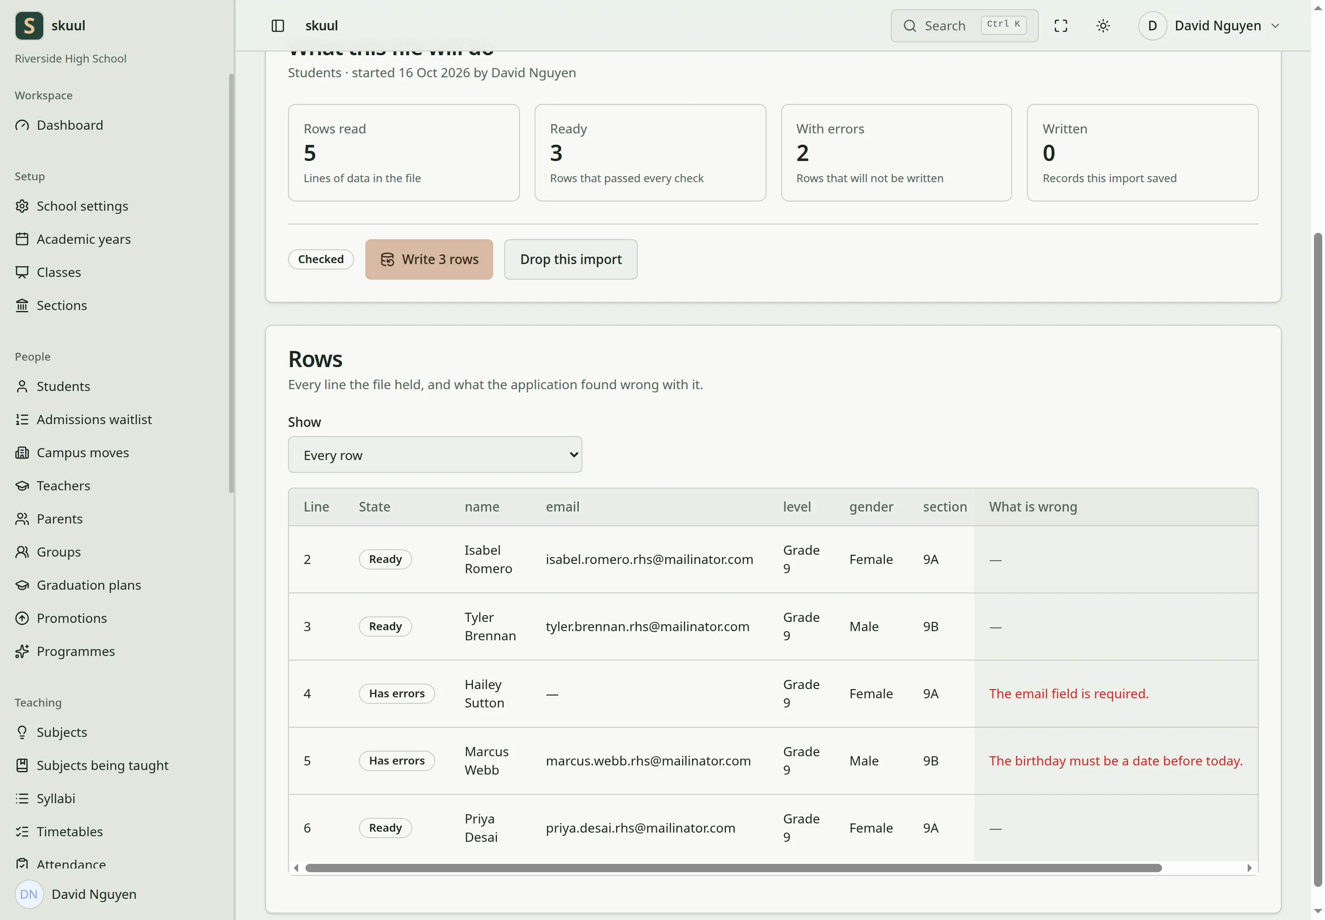This screenshot has height=920, width=1325.
Task: Toggle light/dark theme sun icon
Action: coord(1102,26)
